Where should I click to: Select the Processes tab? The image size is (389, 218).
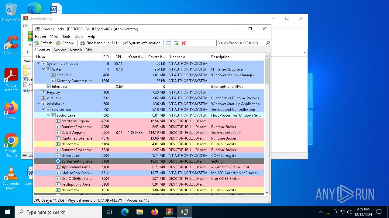pos(43,50)
